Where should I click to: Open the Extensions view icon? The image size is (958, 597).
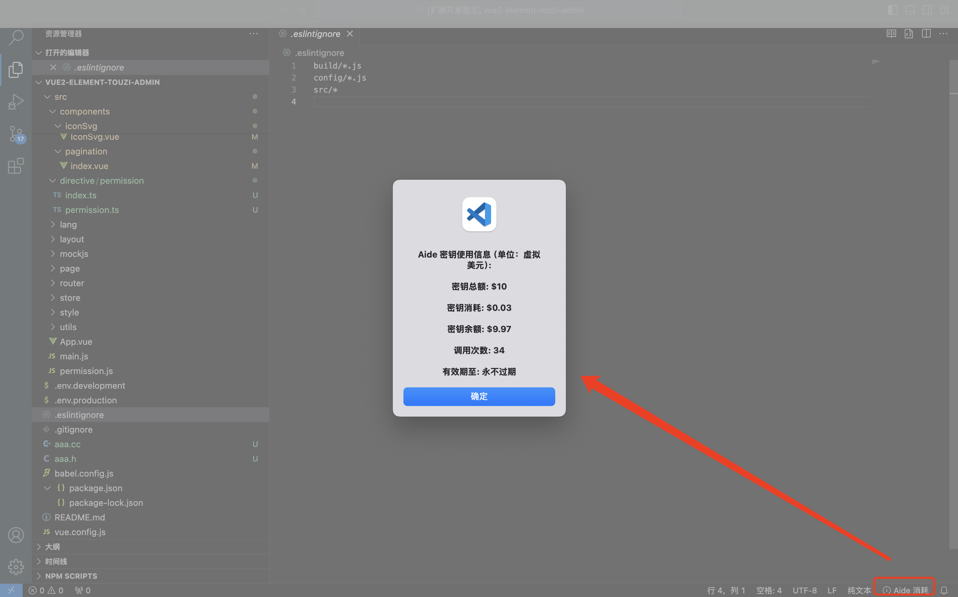(x=16, y=166)
